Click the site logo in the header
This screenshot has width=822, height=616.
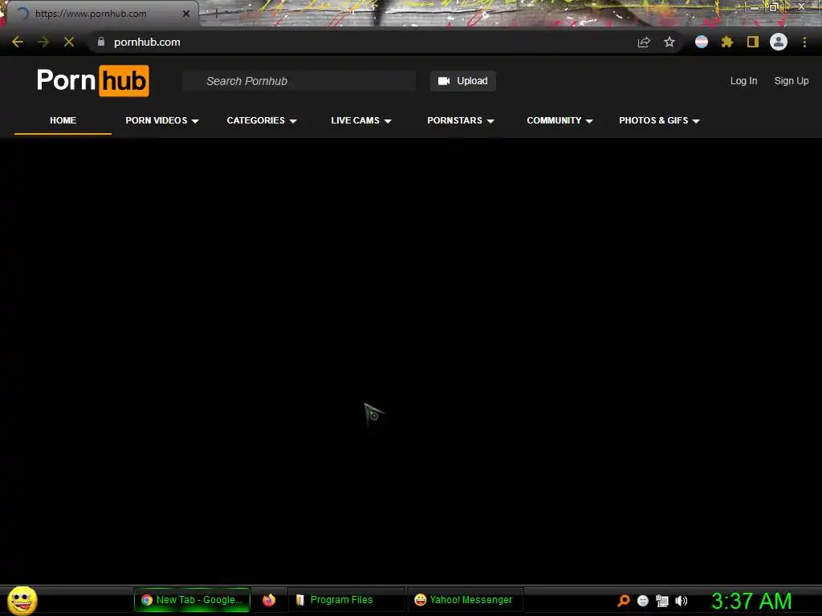93,81
